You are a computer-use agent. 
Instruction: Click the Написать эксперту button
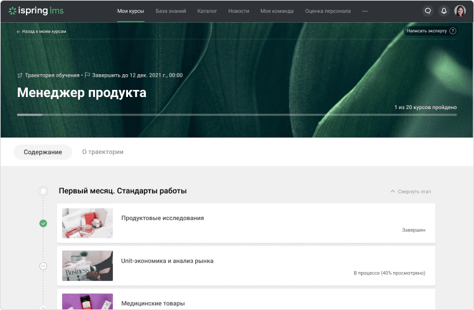[x=430, y=31]
